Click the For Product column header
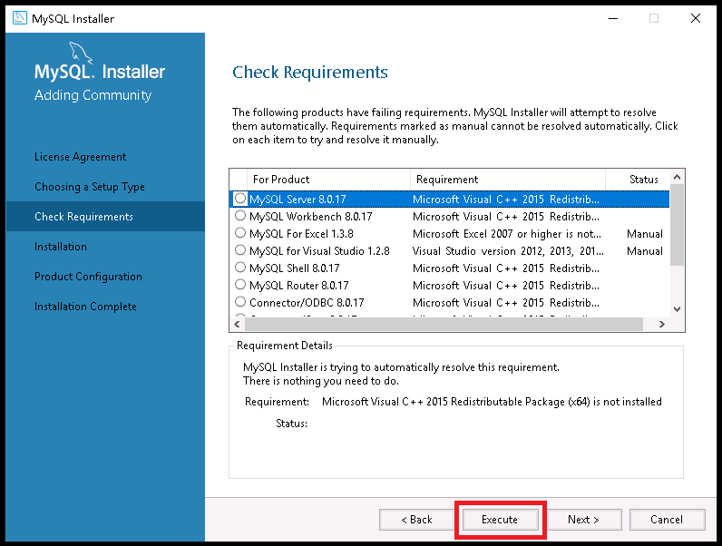 pyautogui.click(x=328, y=180)
